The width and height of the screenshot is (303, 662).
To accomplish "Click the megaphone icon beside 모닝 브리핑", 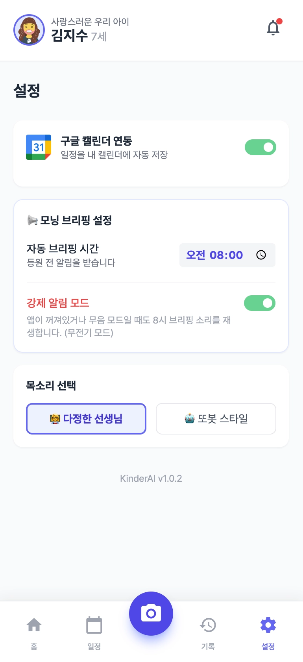I will point(32,220).
